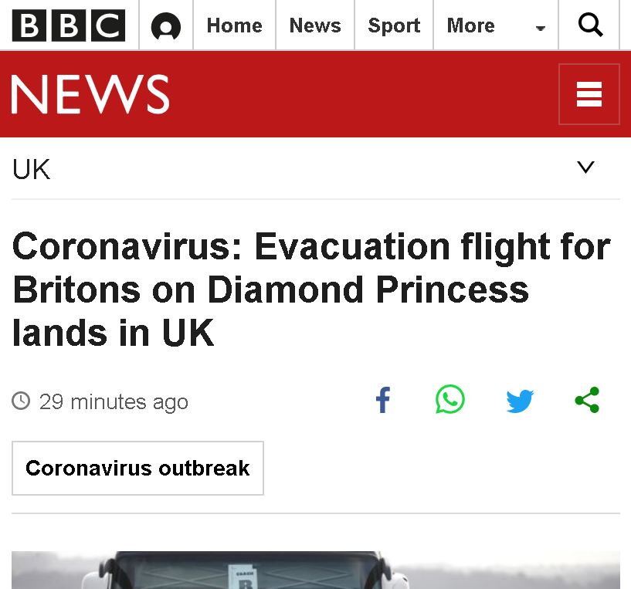Click the BBC logo

(69, 25)
